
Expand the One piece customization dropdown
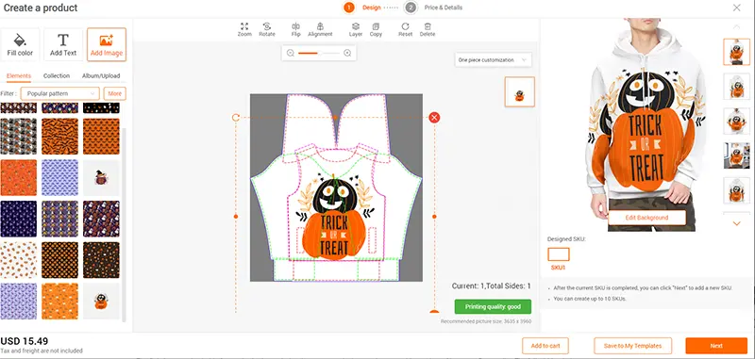493,60
